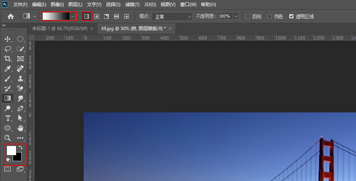This screenshot has height=181, width=356.
Task: Enable the 反向 (Reverse) checkbox
Action: pos(248,16)
